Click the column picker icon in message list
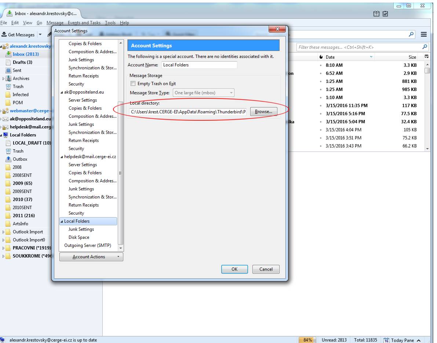This screenshot has width=437, height=343. click(x=426, y=57)
